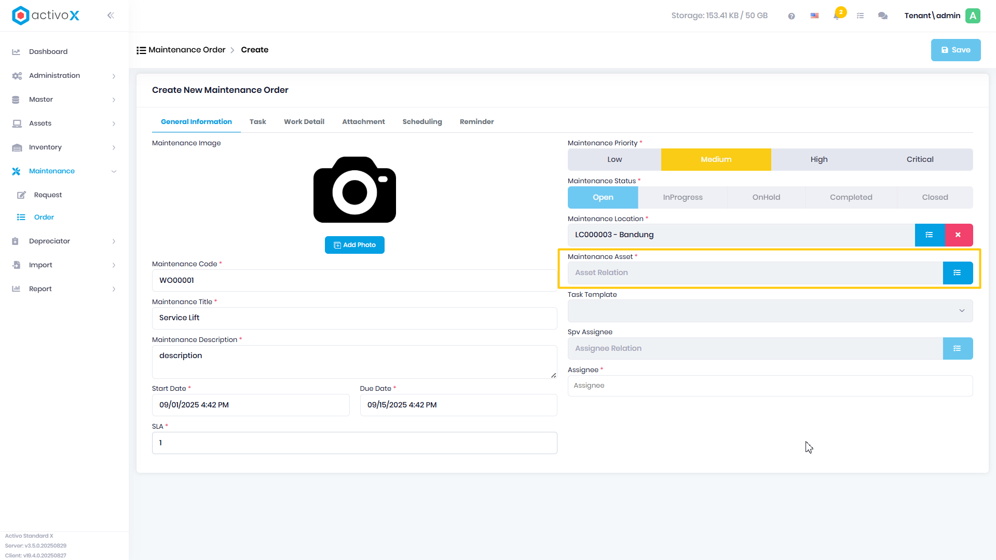The width and height of the screenshot is (996, 560).
Task: Set priority to Critical
Action: click(920, 160)
